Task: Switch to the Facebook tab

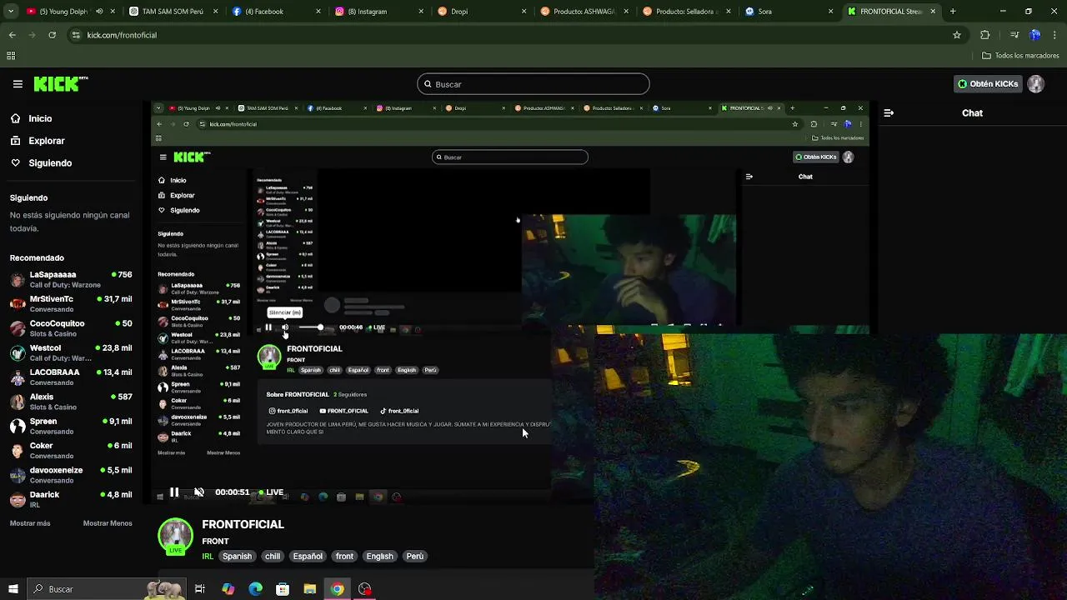Action: (275, 12)
